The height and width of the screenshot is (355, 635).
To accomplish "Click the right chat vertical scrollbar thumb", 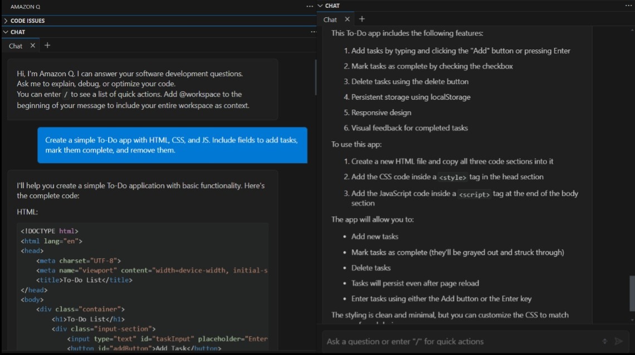I will pyautogui.click(x=632, y=294).
